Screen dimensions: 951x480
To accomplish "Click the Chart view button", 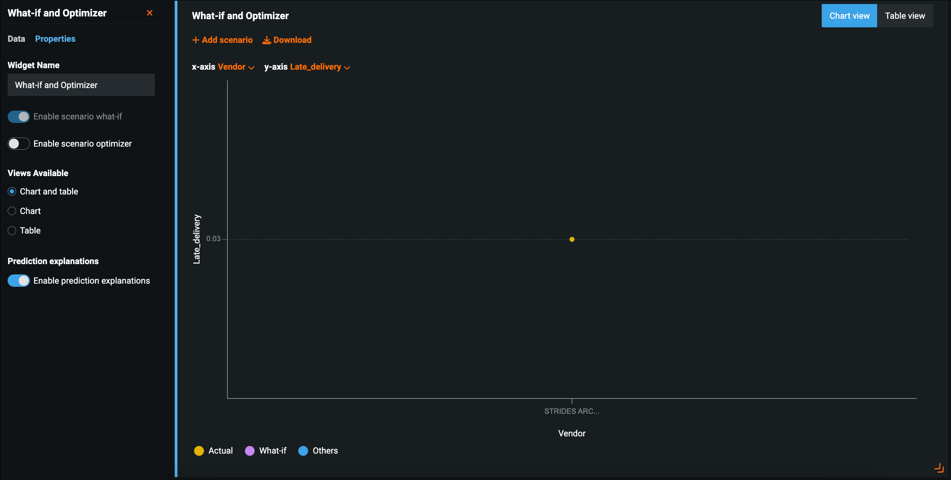I will click(849, 16).
